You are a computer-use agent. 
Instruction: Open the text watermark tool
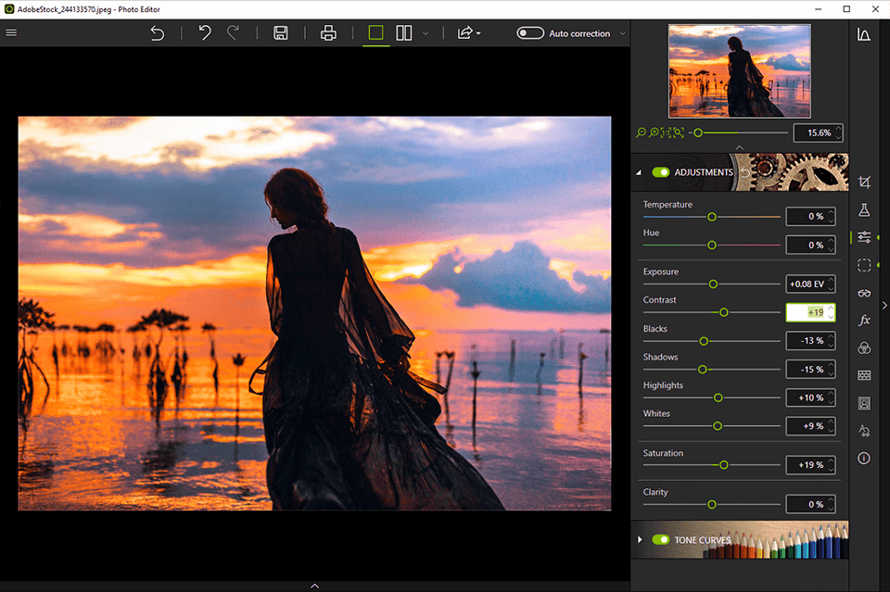pyautogui.click(x=864, y=431)
